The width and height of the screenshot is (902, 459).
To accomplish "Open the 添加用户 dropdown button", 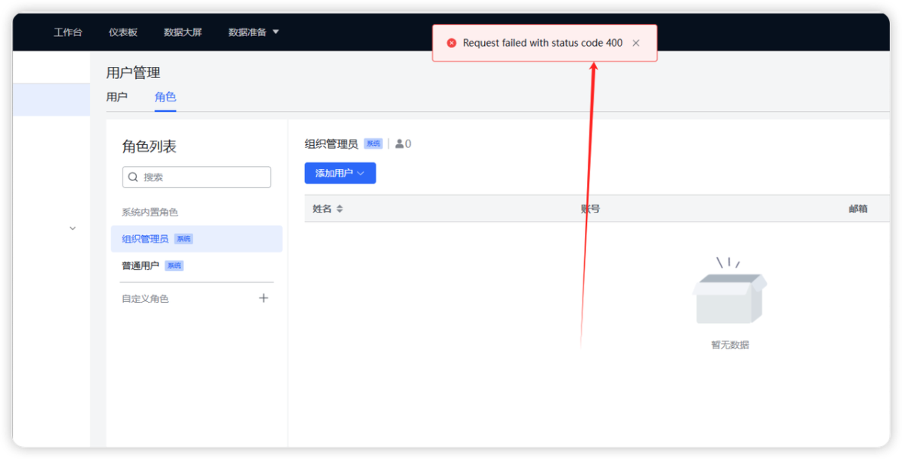I will coord(340,174).
